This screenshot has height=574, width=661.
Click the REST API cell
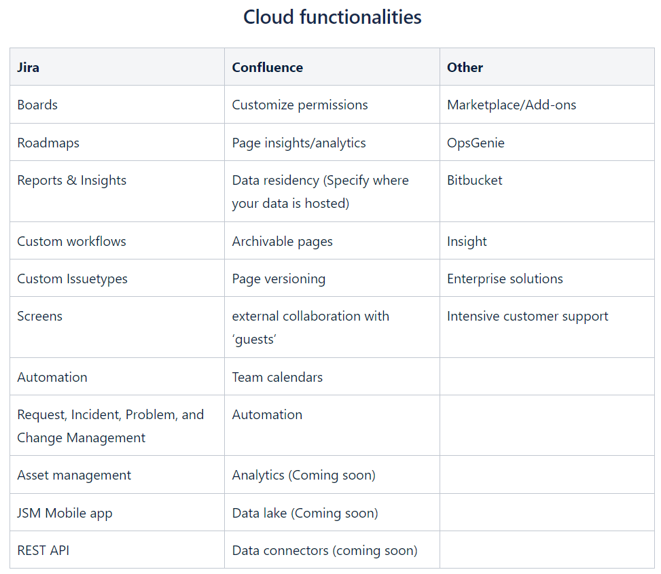[x=118, y=550]
